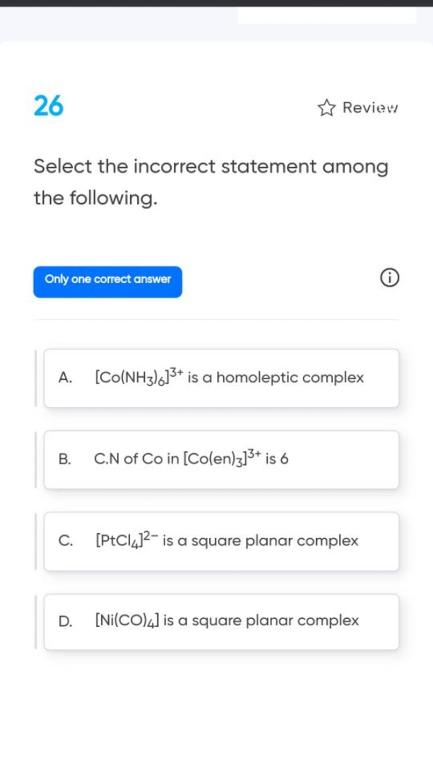433x772 pixels.
Task: Choose option D about [Ni(CO)4]
Action: click(x=222, y=622)
